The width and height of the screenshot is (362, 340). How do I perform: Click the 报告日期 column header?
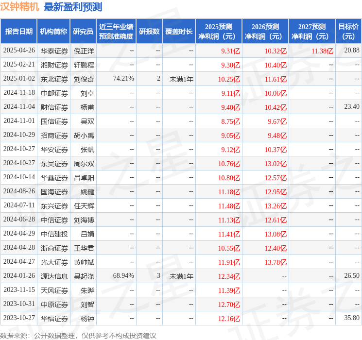(18, 32)
